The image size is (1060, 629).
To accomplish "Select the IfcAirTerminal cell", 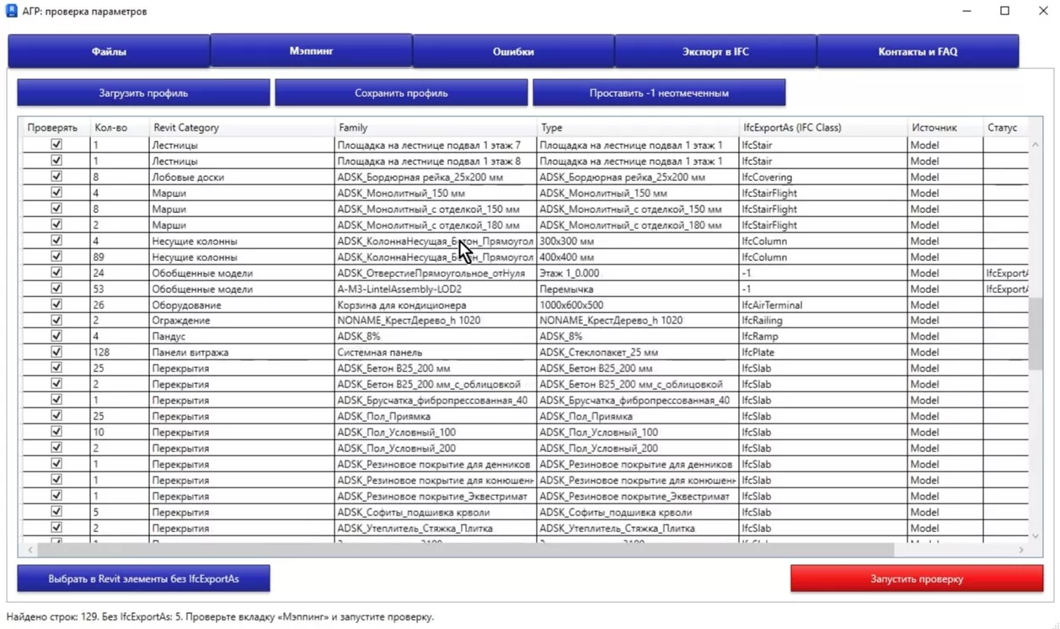I will (822, 305).
